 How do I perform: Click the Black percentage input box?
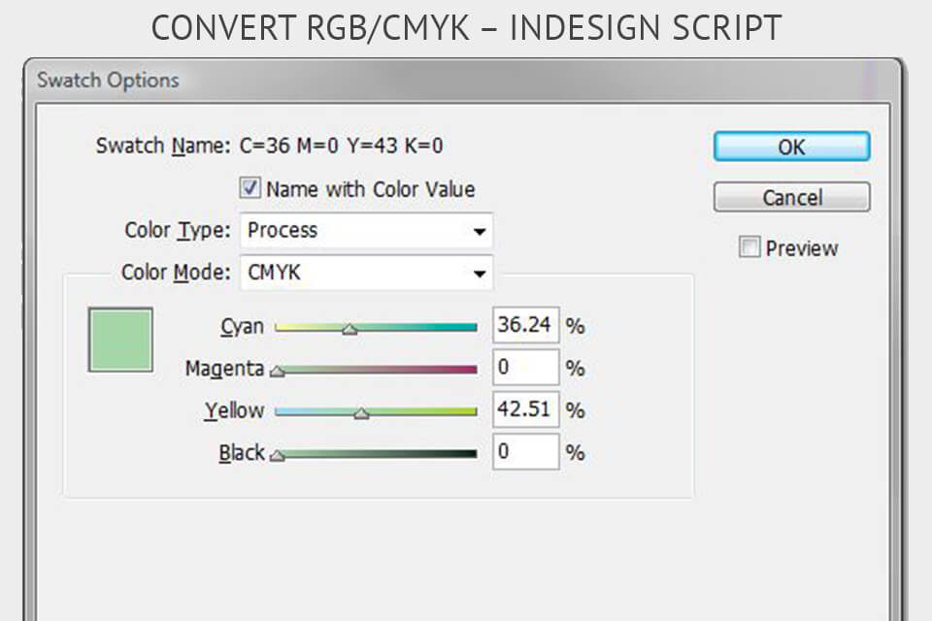click(x=525, y=451)
